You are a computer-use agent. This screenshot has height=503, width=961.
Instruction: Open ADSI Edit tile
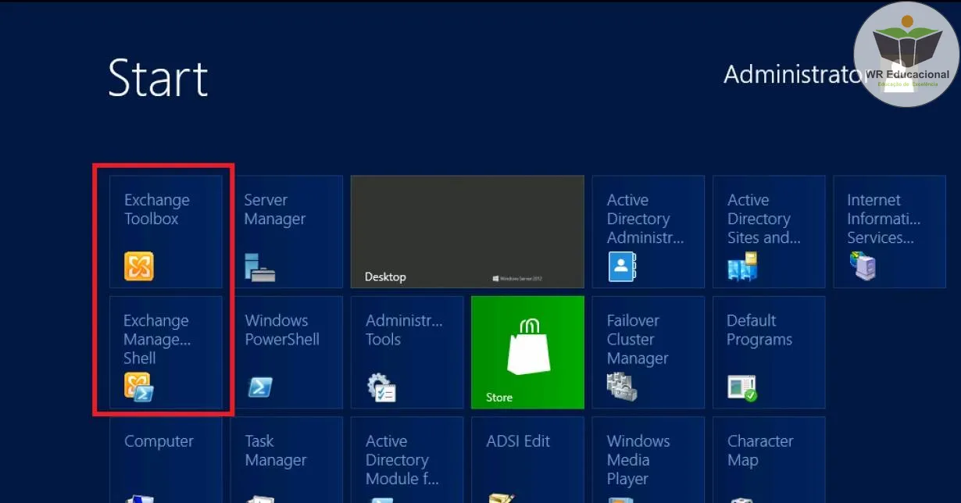click(x=527, y=461)
